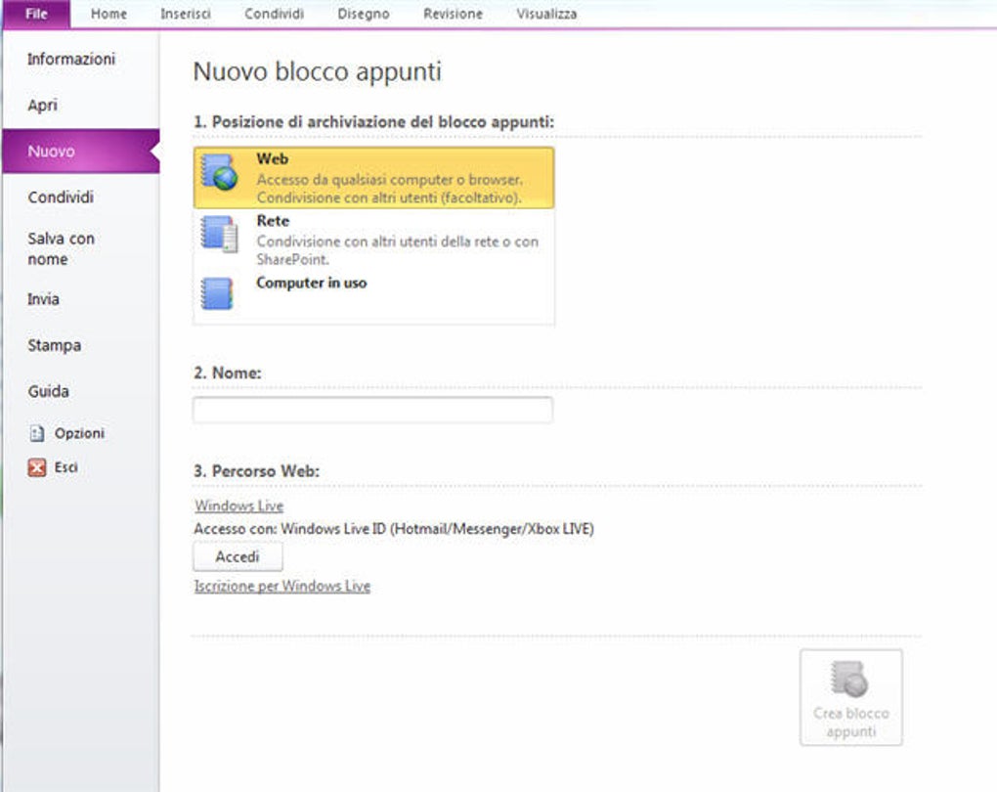Image resolution: width=997 pixels, height=792 pixels.
Task: Switch to the Revisione ribbon tab
Action: (453, 14)
